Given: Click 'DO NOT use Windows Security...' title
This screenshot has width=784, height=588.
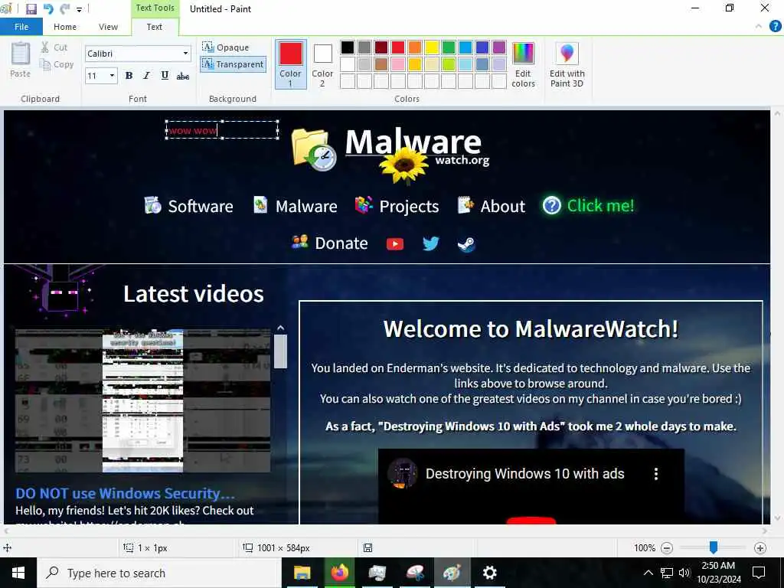Looking at the screenshot, I should 125,494.
